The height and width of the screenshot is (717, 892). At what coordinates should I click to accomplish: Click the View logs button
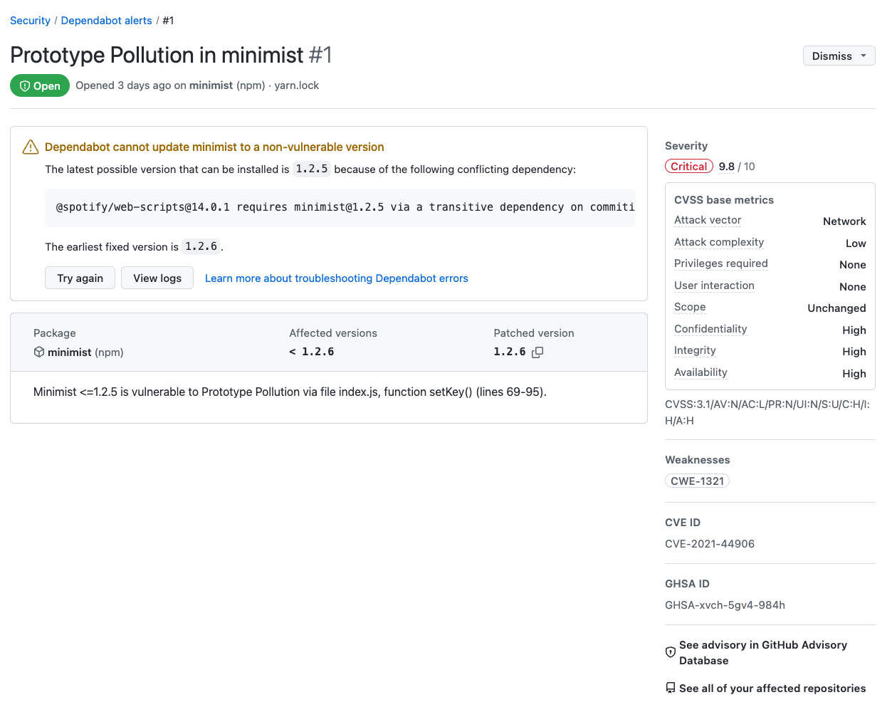point(157,278)
